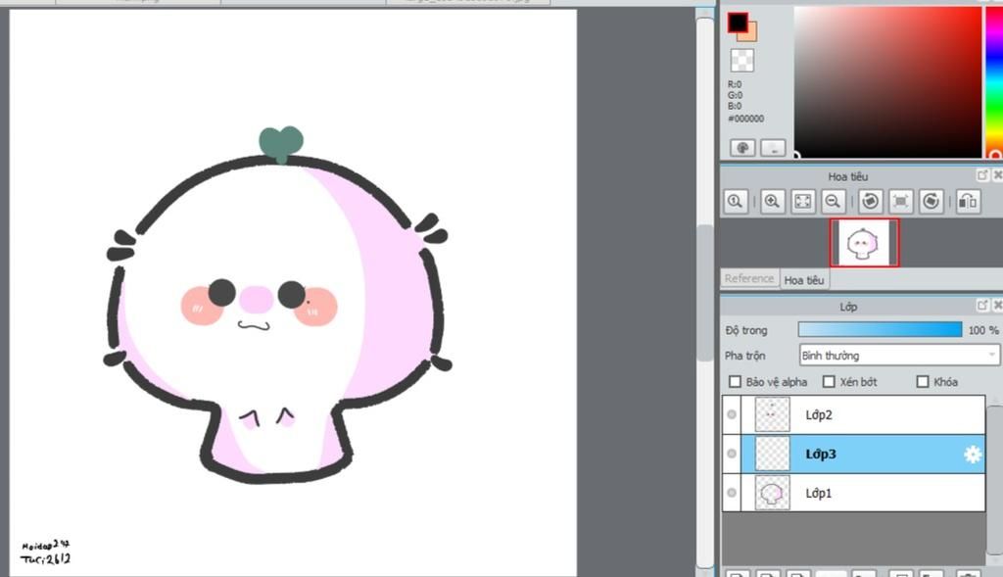This screenshot has height=577, width=1003.
Task: Reset canvas rotation in Navigator
Action: click(x=901, y=202)
